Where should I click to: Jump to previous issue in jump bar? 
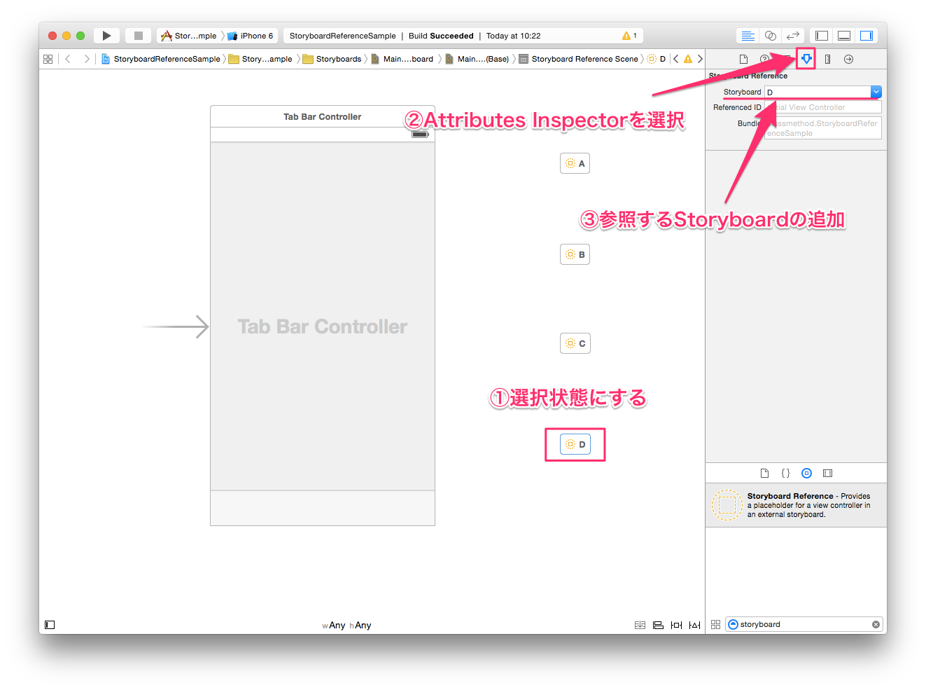675,59
